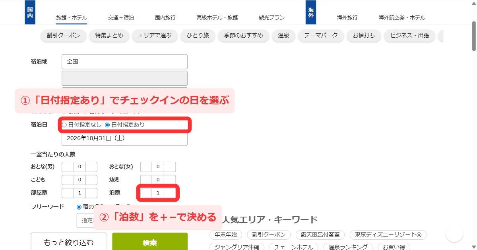477x250 pixels.
Task: Click the green 検索 button
Action: pyautogui.click(x=150, y=241)
